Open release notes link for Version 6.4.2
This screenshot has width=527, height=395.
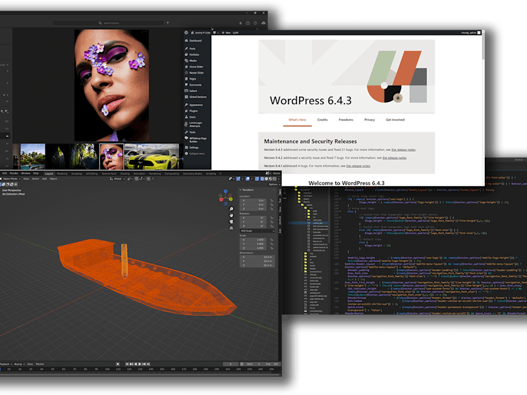coord(394,158)
